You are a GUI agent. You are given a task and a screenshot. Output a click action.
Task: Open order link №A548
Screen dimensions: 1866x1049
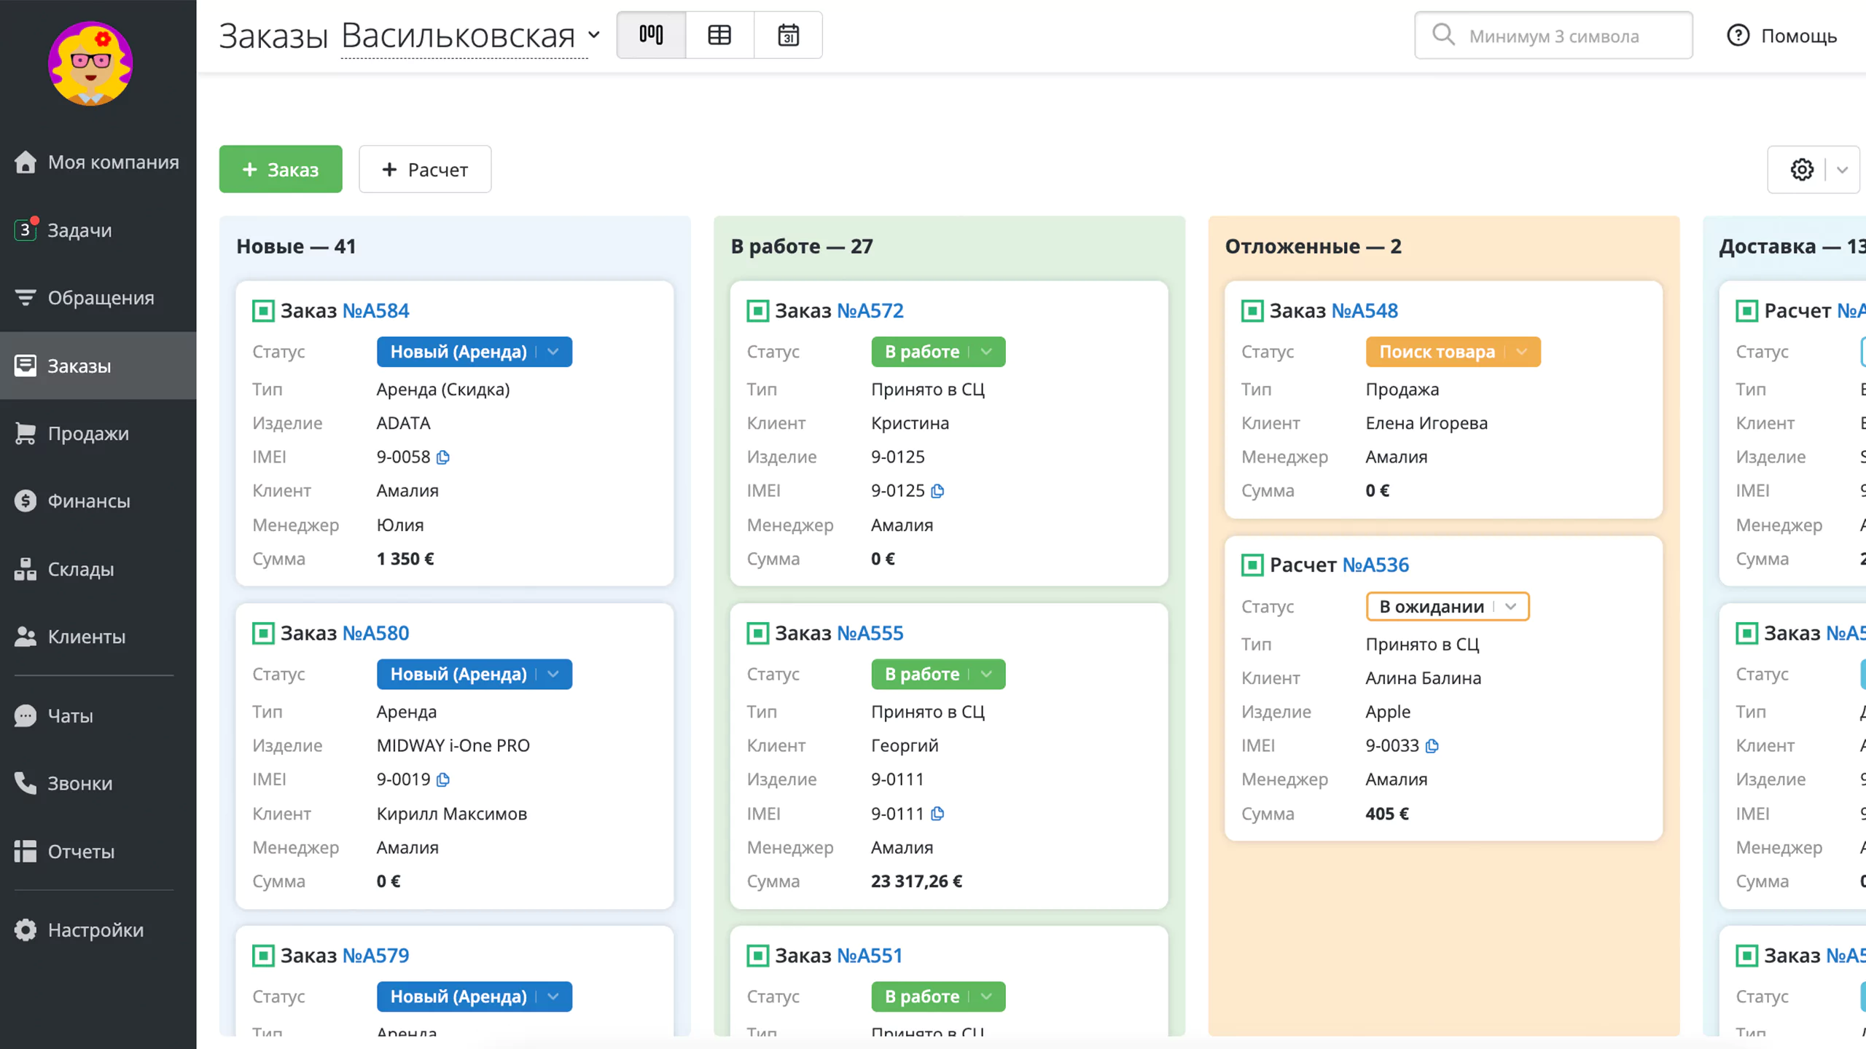(1365, 311)
